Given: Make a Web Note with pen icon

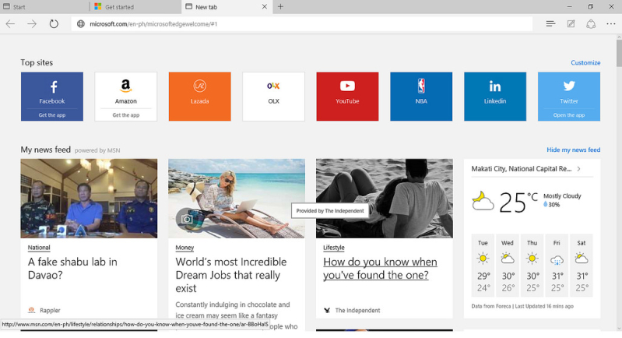Looking at the screenshot, I should [571, 24].
